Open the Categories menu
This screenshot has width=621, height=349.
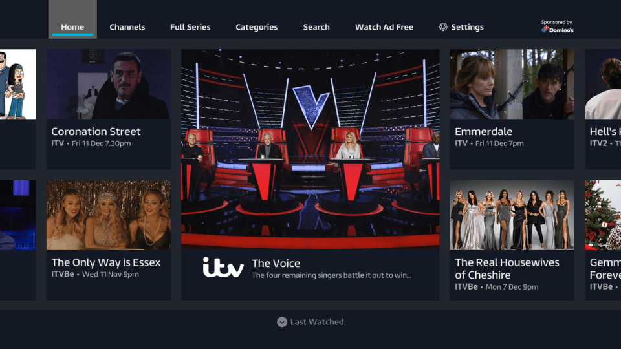[x=257, y=27]
